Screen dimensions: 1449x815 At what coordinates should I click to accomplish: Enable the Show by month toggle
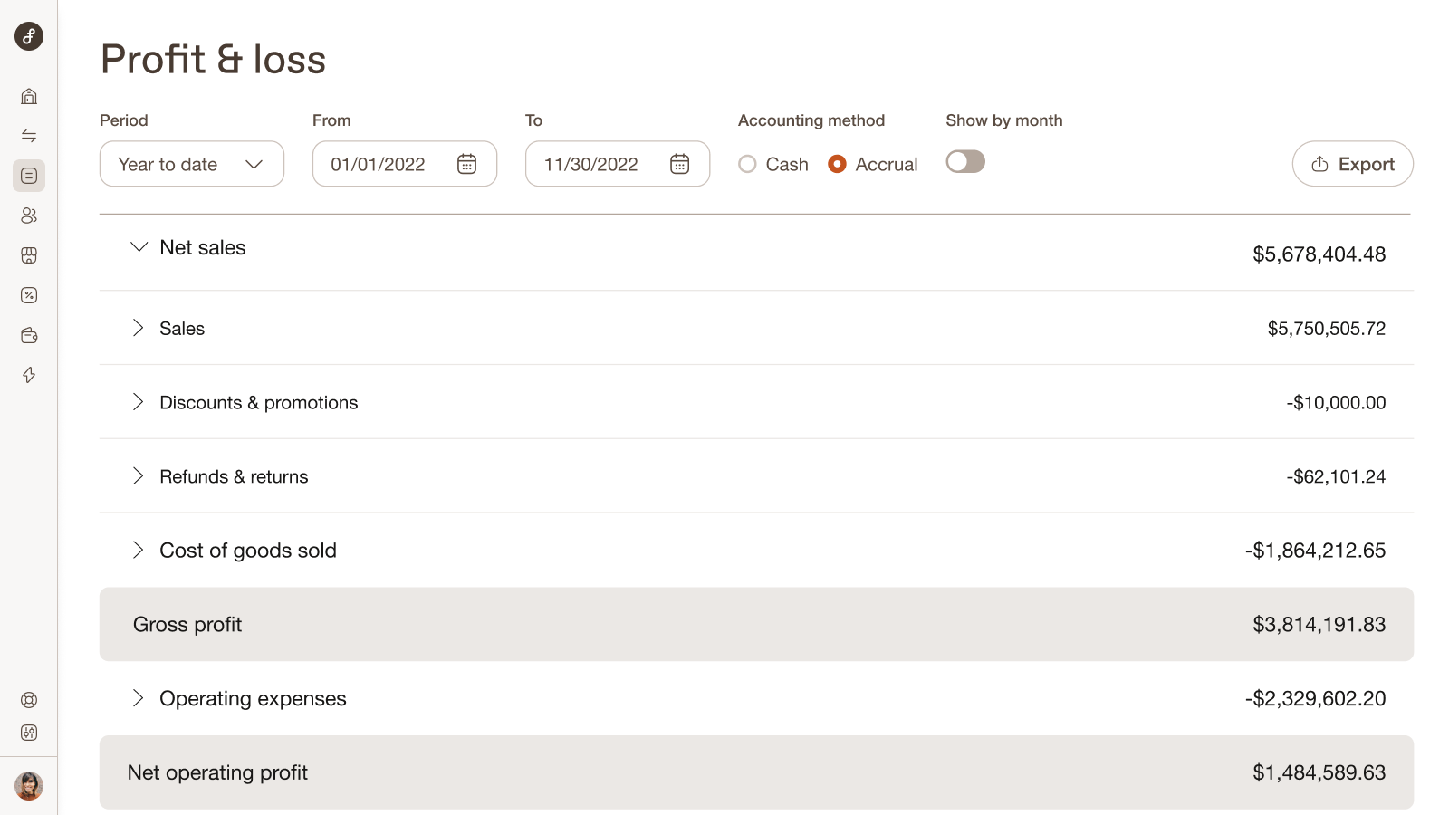coord(965,161)
